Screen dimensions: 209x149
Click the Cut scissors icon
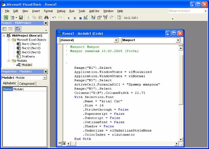pyautogui.click(x=28, y=17)
